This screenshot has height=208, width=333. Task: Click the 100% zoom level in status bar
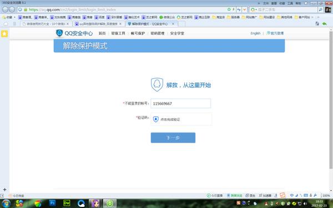326,195
